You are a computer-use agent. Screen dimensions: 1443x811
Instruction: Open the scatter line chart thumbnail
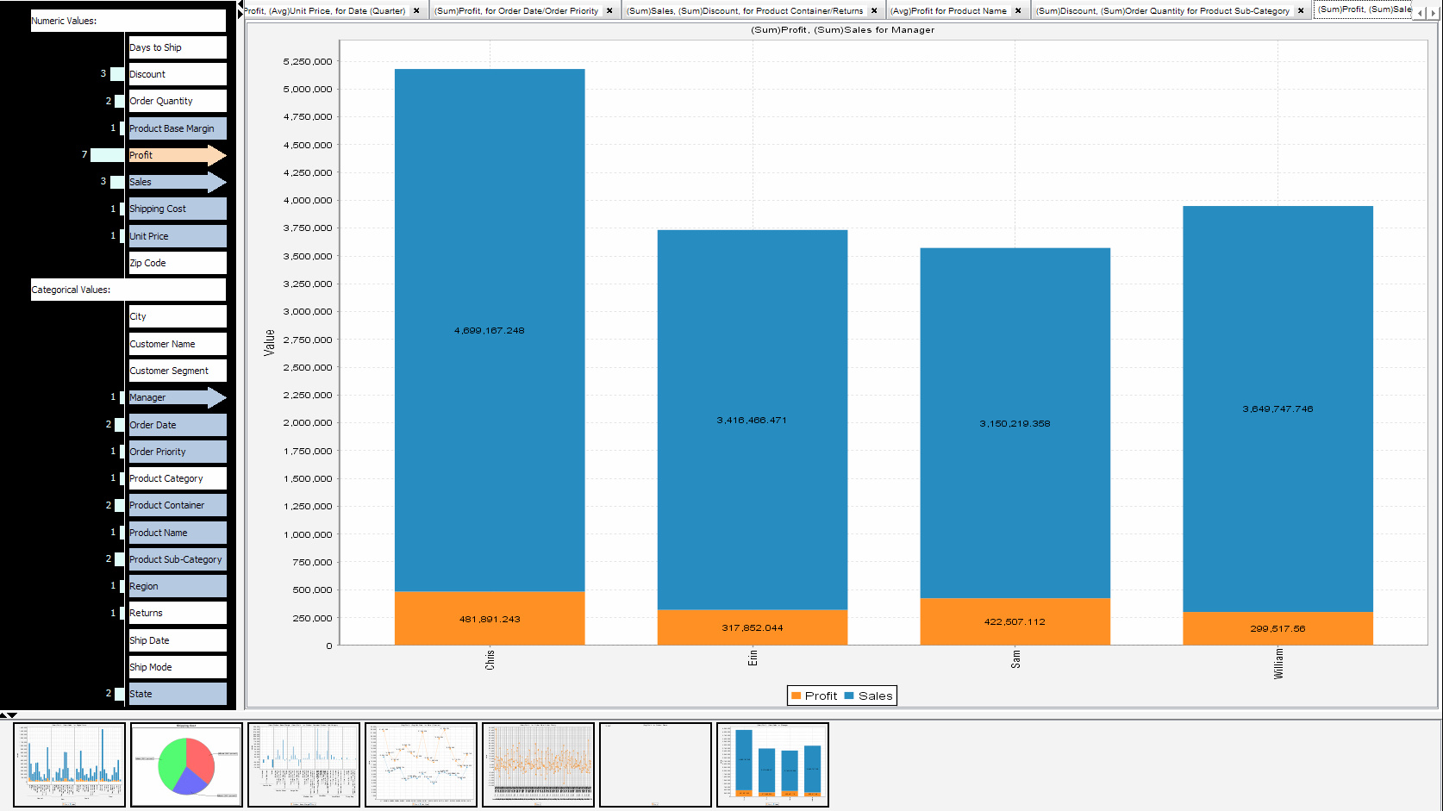[x=421, y=764]
